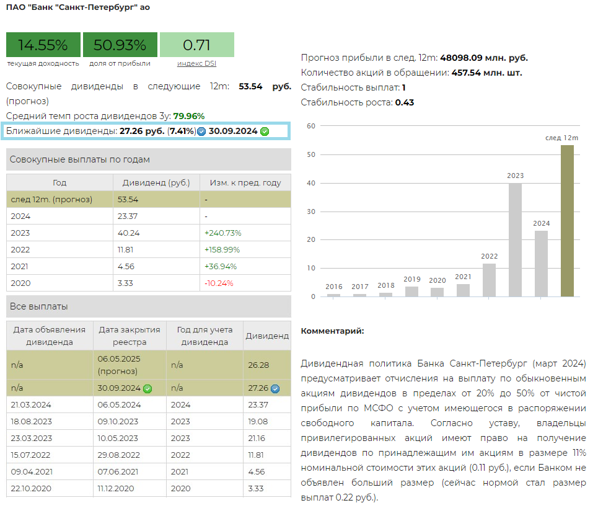Image resolution: width=598 pixels, height=508 pixels.
Task: Click green checkmark in registry closing column
Action: pos(147,389)
